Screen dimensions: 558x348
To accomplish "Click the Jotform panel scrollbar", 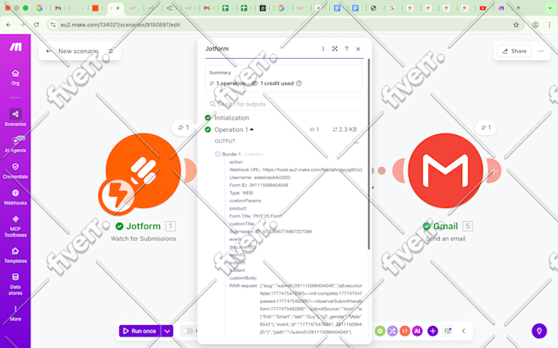I will tap(368, 155).
